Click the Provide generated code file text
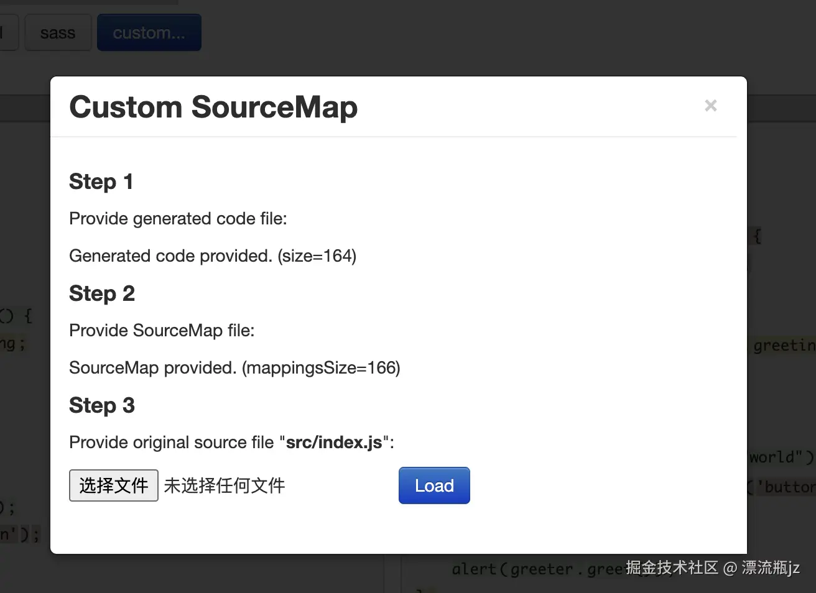This screenshot has width=816, height=593. pos(178,218)
